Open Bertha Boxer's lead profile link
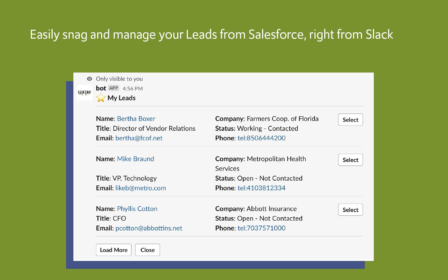 [x=136, y=119]
